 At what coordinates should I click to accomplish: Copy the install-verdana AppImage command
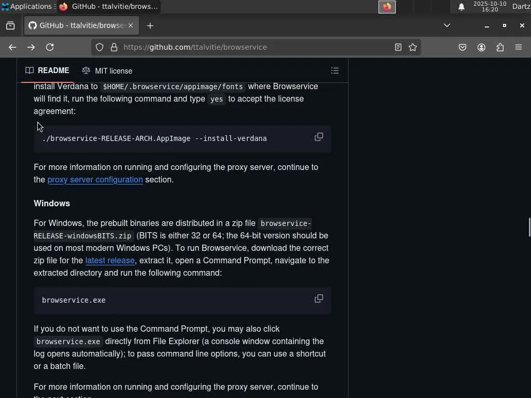319,137
